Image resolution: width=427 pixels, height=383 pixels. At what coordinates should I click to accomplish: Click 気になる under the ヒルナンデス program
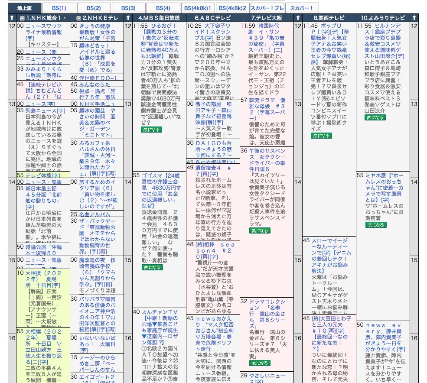[375, 117]
